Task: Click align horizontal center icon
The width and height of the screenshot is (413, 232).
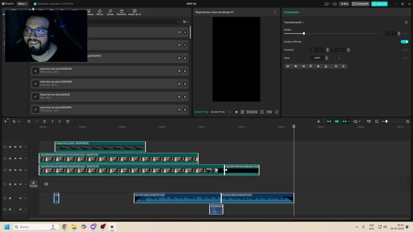Action: 296,66
